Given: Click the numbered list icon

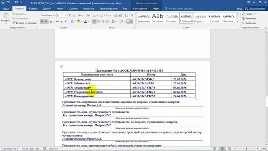Looking at the screenshot, I should coord(101,16).
